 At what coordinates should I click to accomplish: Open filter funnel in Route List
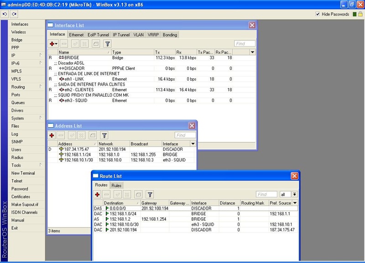[150, 194]
